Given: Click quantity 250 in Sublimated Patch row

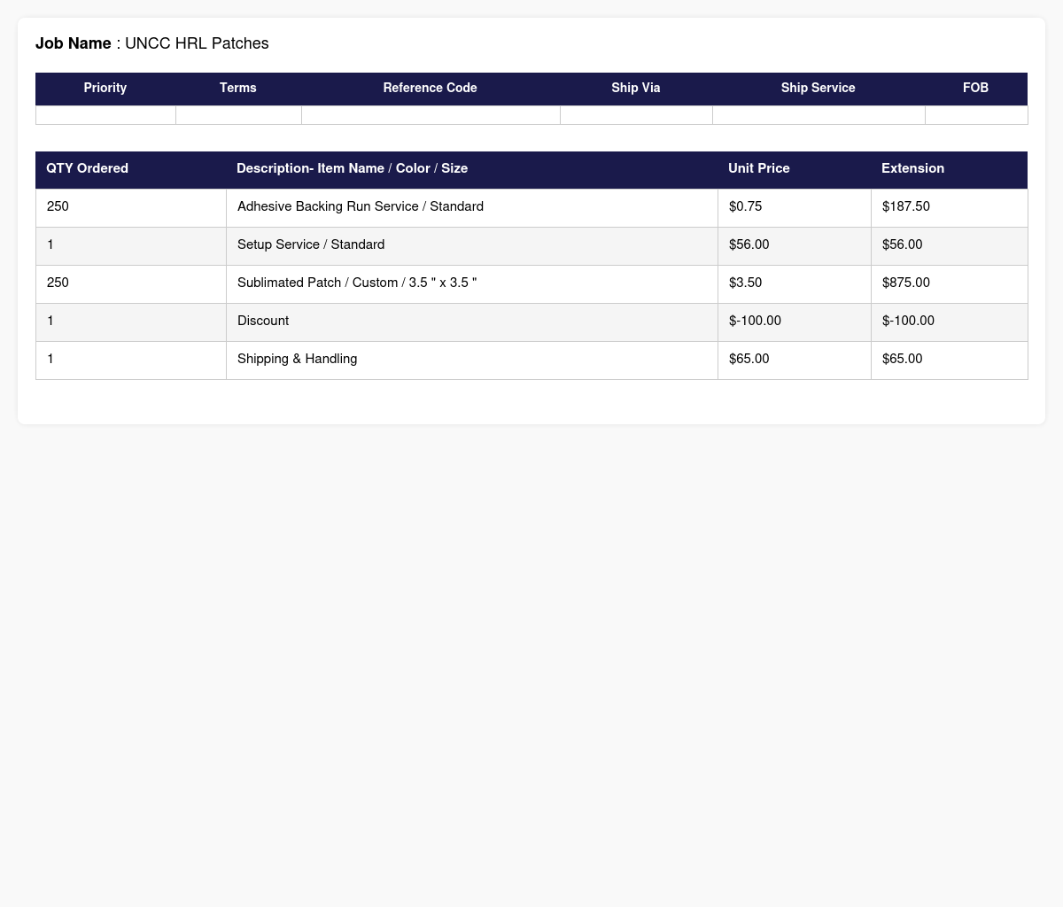Looking at the screenshot, I should pos(58,283).
